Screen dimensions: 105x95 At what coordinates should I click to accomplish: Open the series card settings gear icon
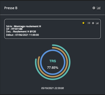pos(93,23)
